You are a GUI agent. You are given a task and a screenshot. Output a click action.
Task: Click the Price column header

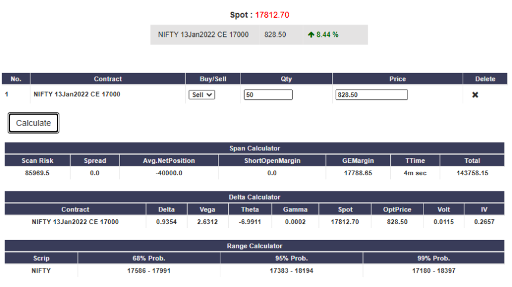(397, 79)
